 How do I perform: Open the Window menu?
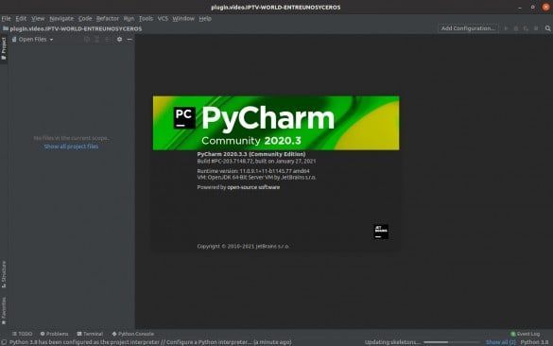coord(183,18)
